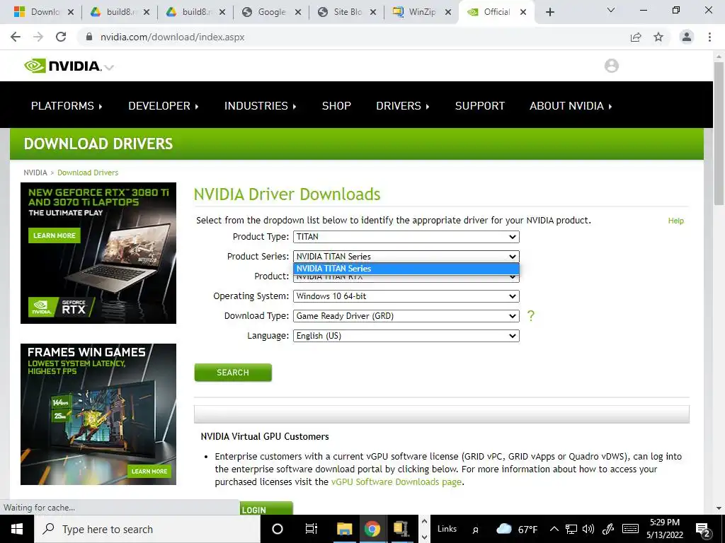Click the LOGIN button

coord(266,508)
